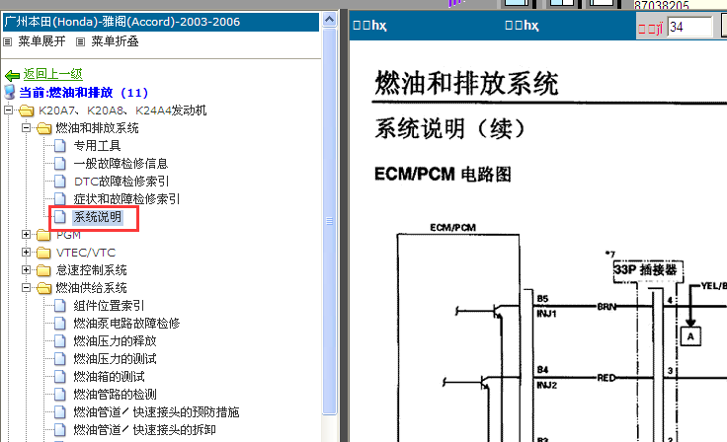This screenshot has height=442, width=727.
Task: Click document icon beside 燃油管路的检测
Action: point(60,395)
